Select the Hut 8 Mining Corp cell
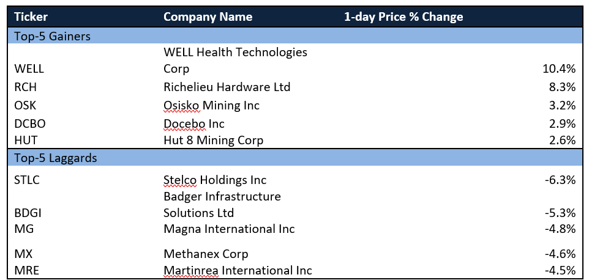Viewport: 589px width, 280px height. 213,140
